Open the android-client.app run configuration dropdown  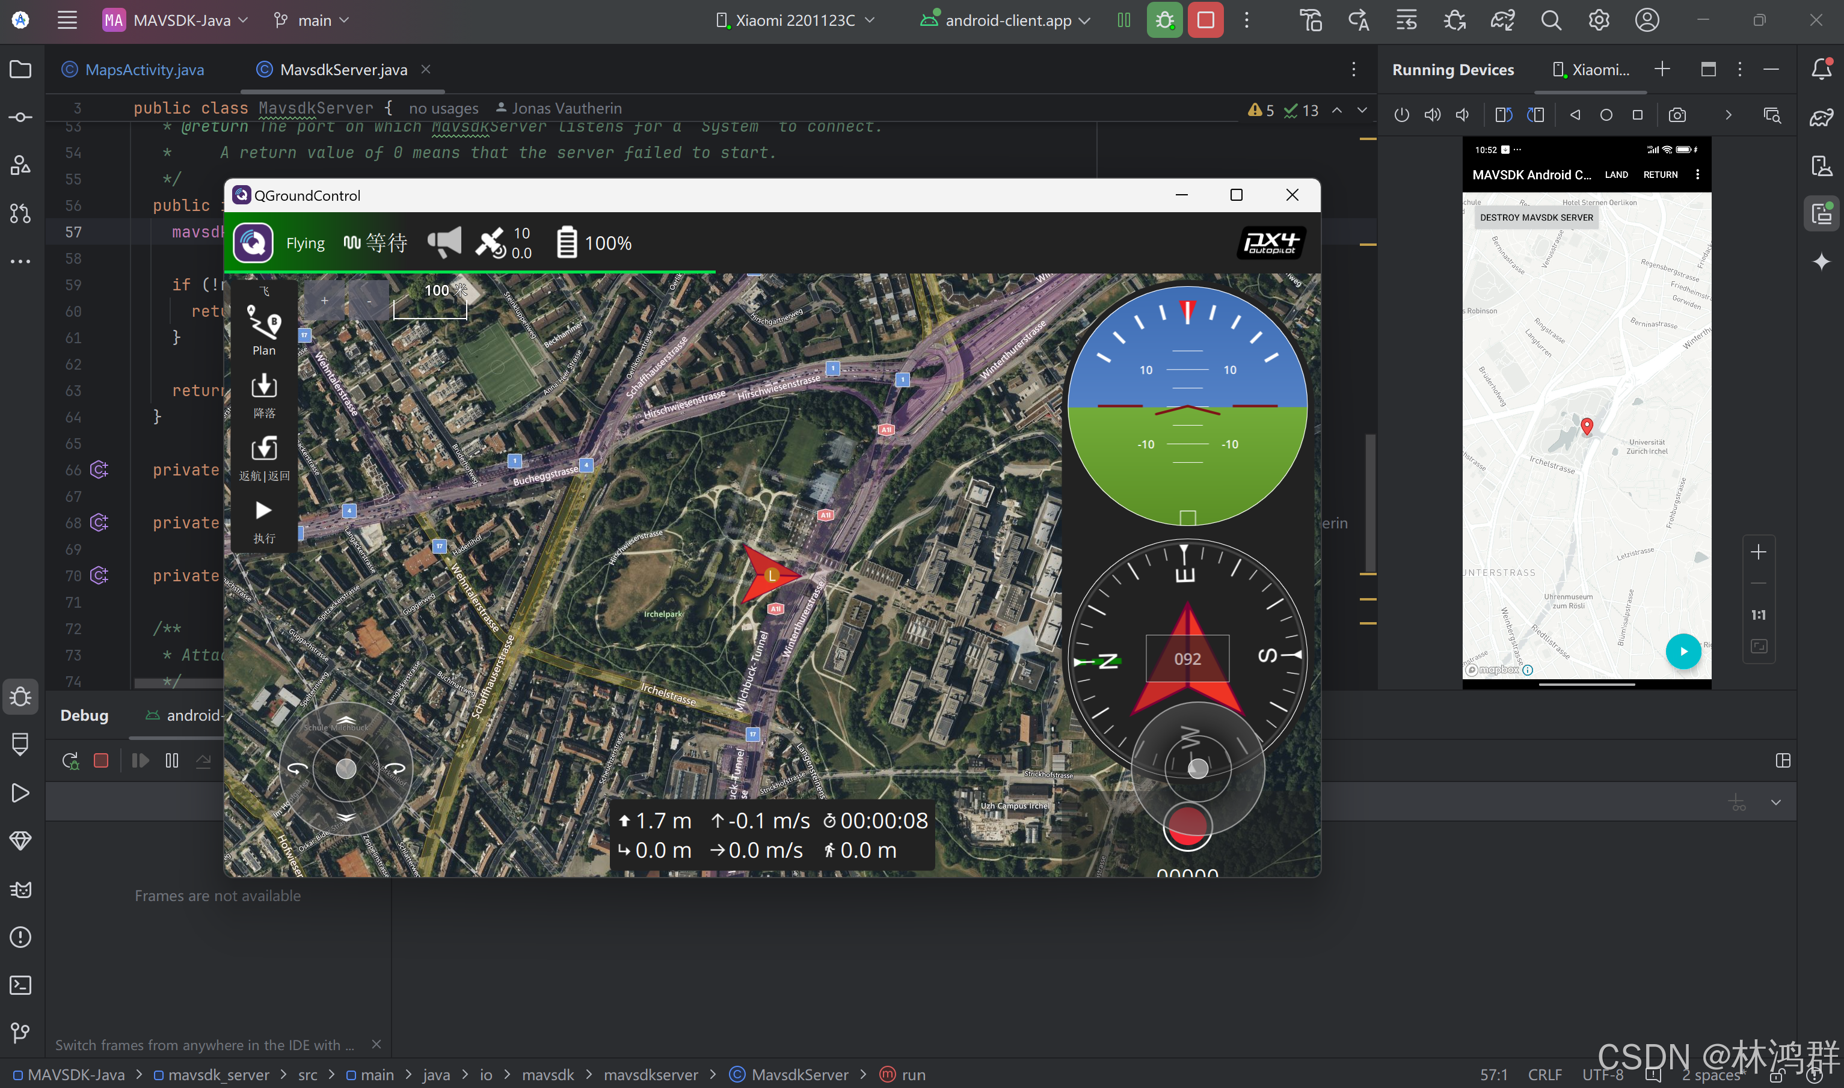tap(1006, 20)
